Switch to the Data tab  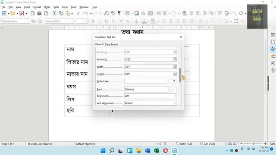click(x=107, y=44)
